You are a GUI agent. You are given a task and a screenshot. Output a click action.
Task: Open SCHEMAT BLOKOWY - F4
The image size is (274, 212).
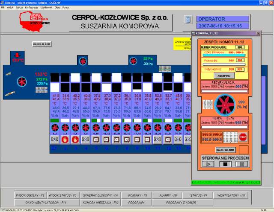pos(101,195)
